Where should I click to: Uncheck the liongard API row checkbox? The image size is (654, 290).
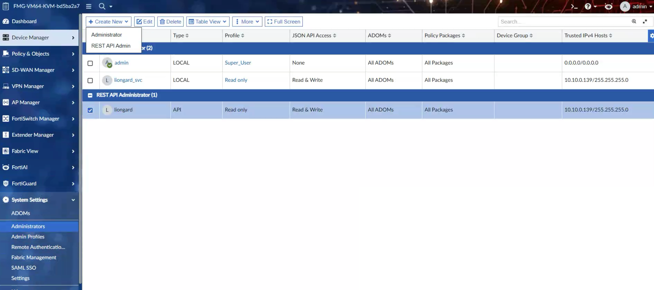[90, 110]
